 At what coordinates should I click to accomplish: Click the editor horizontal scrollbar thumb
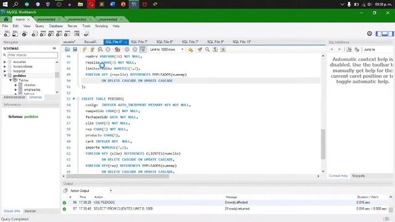coord(118,176)
